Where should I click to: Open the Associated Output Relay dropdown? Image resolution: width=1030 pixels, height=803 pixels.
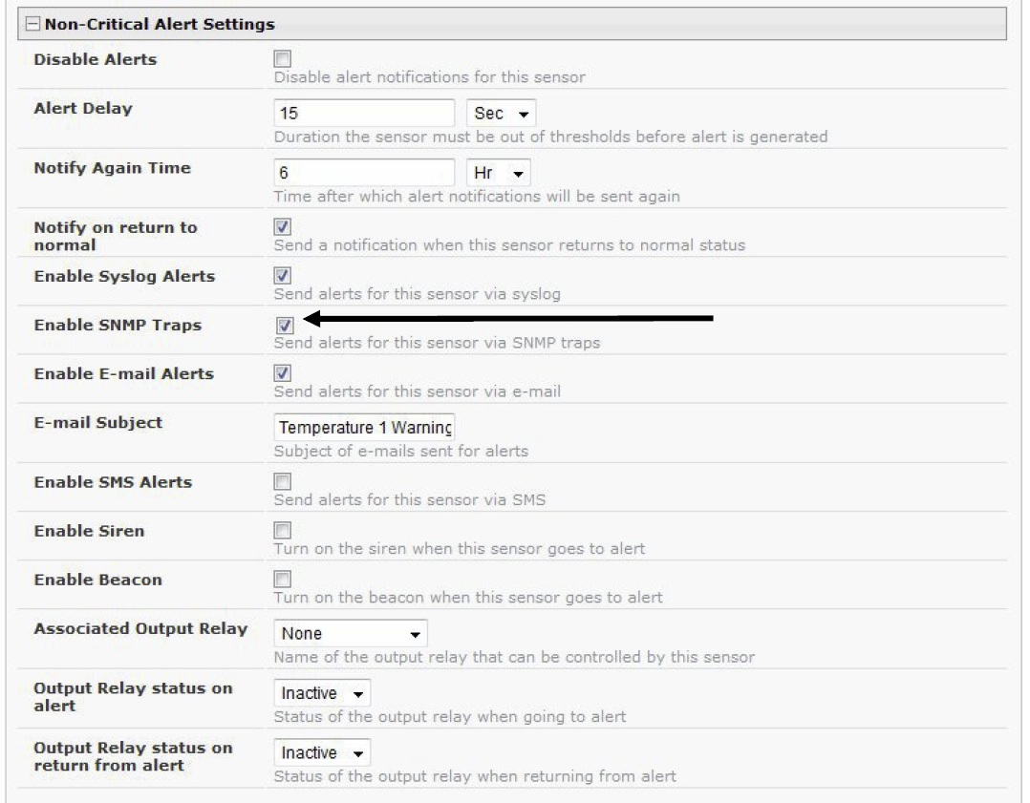[x=351, y=634]
